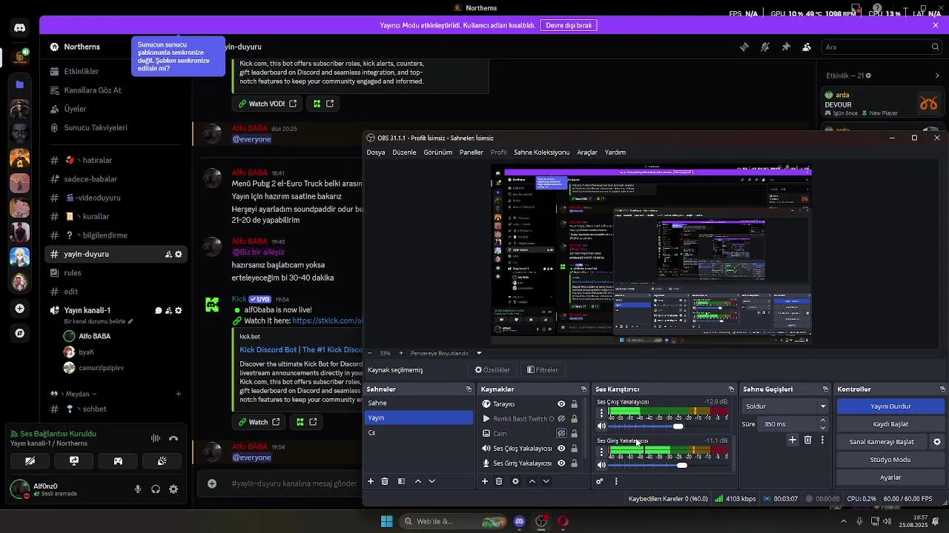Open Northerns server menu

(x=82, y=47)
